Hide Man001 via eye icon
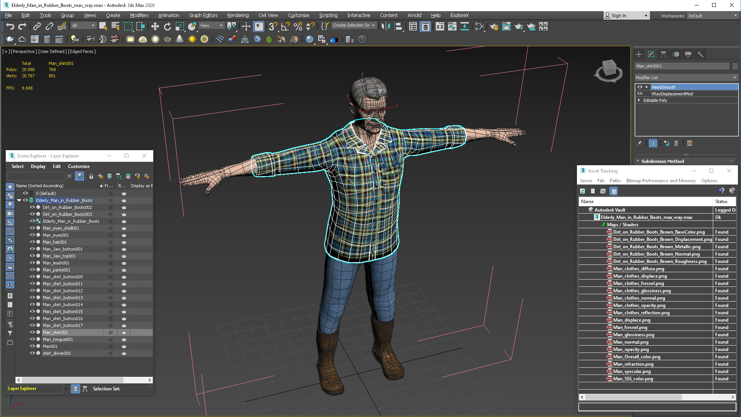This screenshot has width=741, height=417. coord(32,346)
